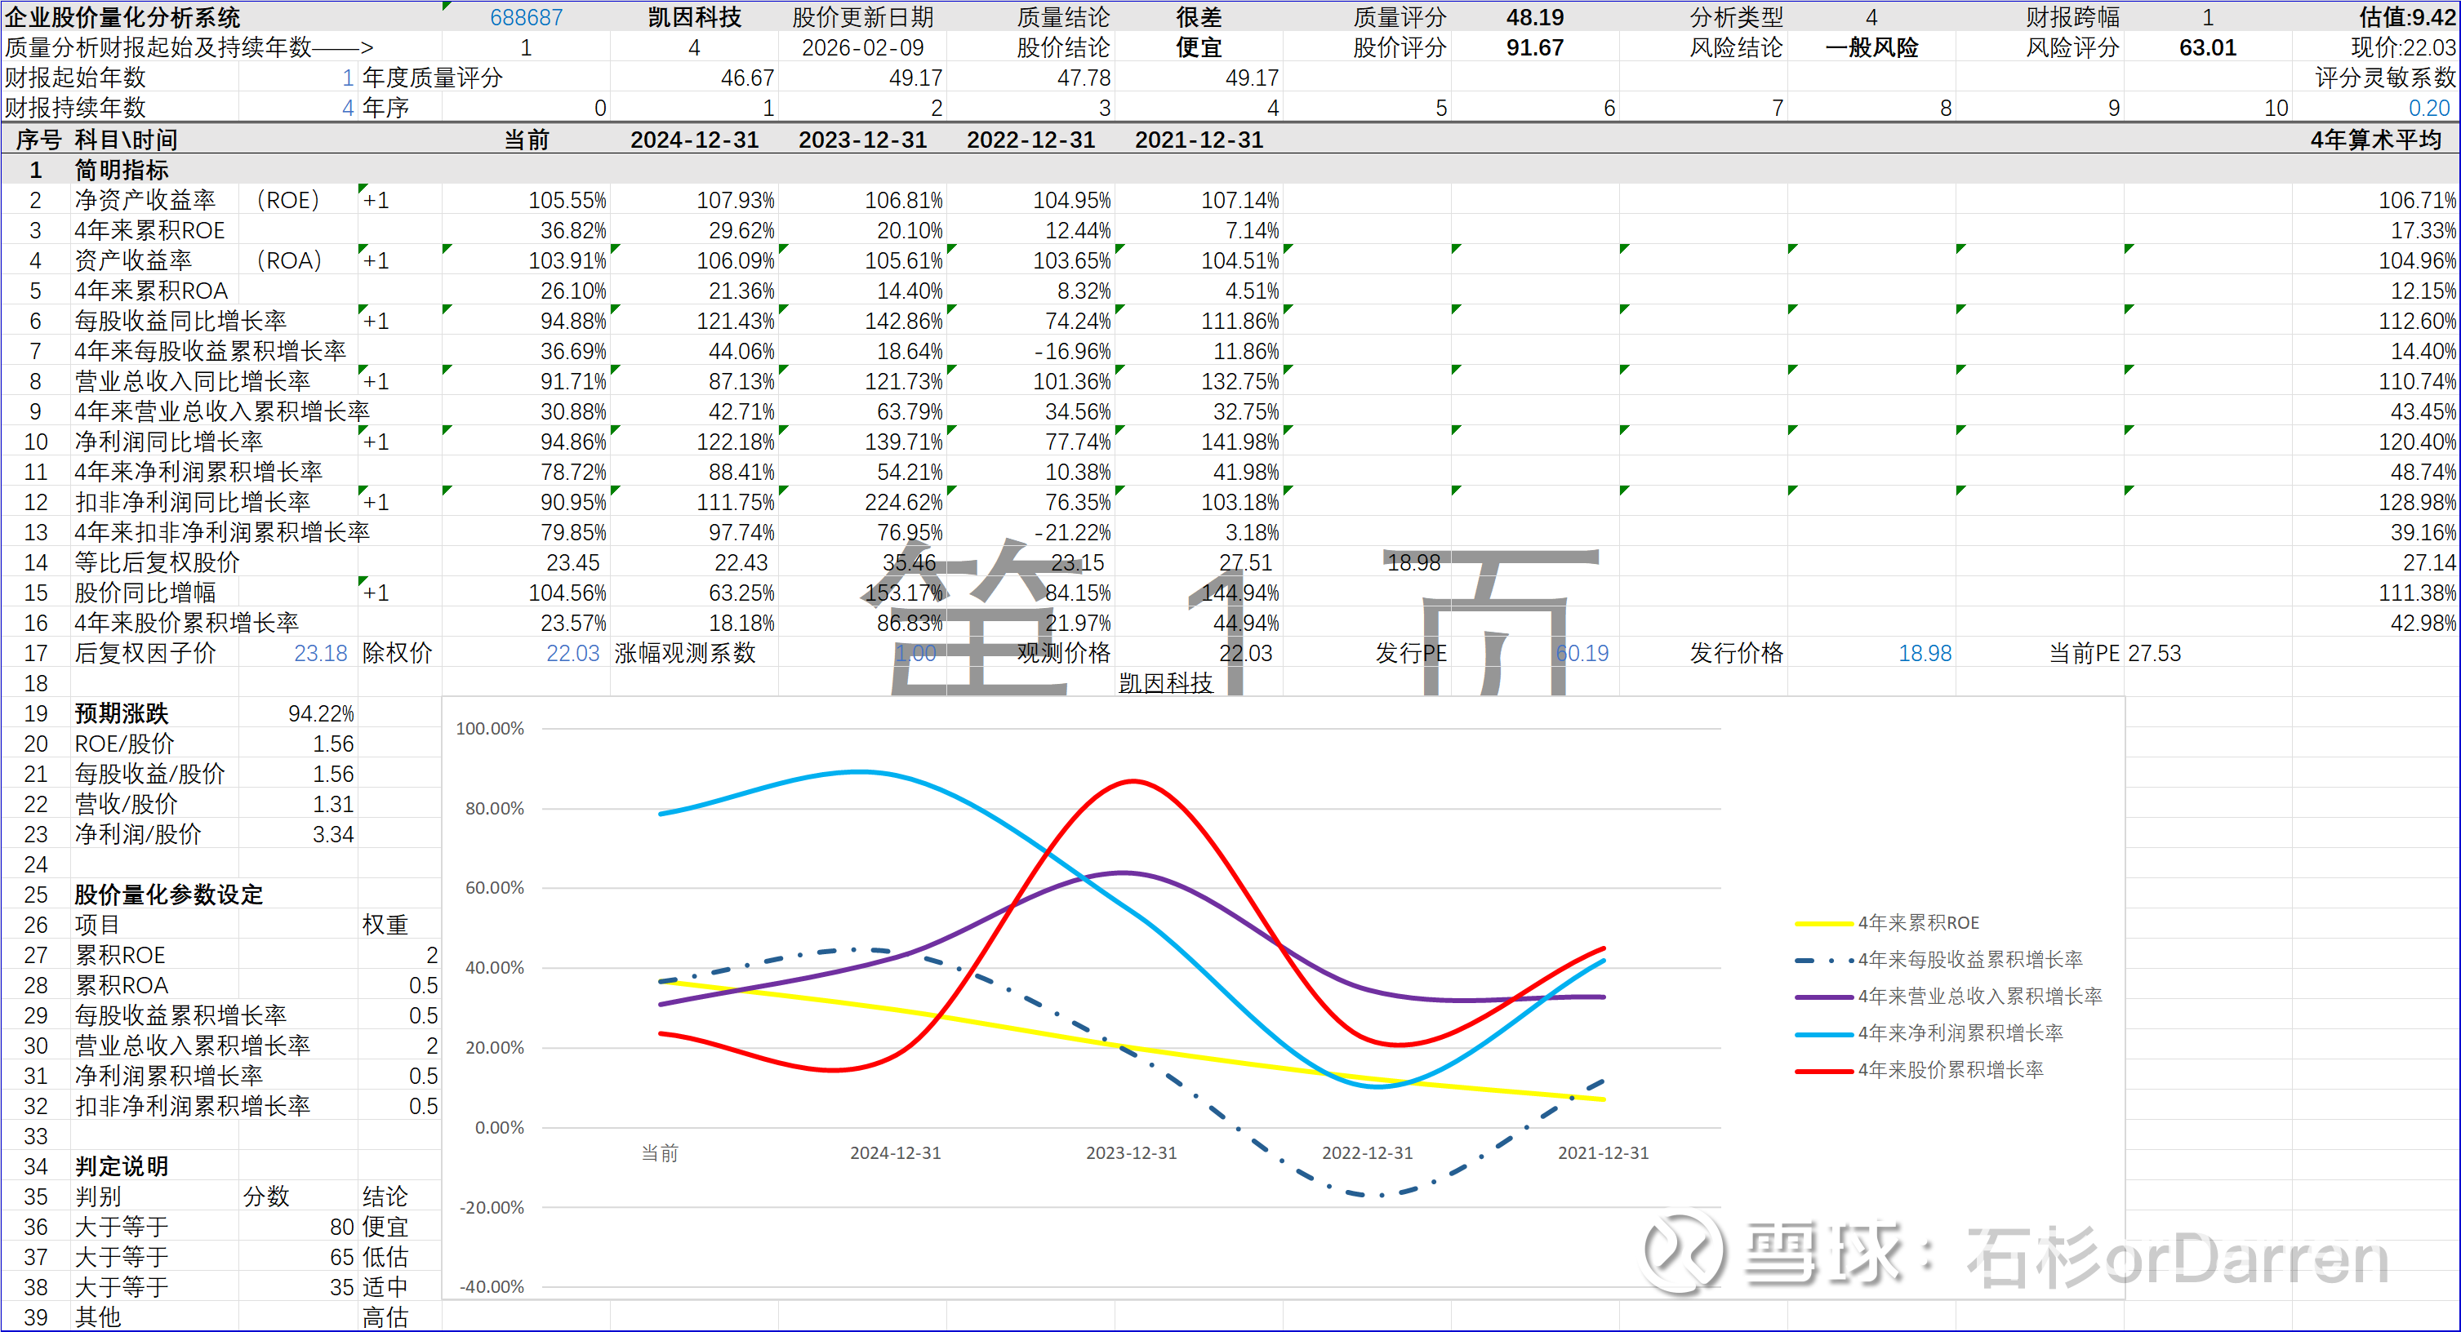Select the 风险结论 一般风险 cell
Viewport: 2461px width, 1332px height.
[x=1871, y=47]
